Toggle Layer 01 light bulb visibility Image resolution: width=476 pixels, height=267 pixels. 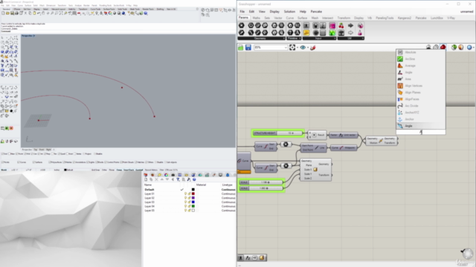(185, 194)
